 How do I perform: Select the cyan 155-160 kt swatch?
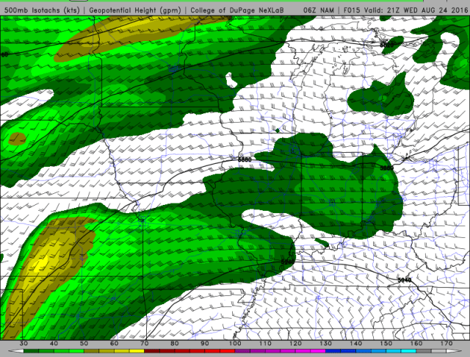point(408,351)
